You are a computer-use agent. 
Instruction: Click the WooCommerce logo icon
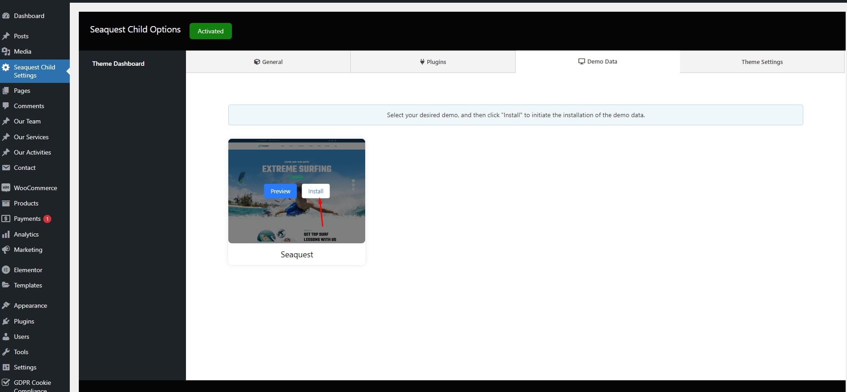[6, 188]
